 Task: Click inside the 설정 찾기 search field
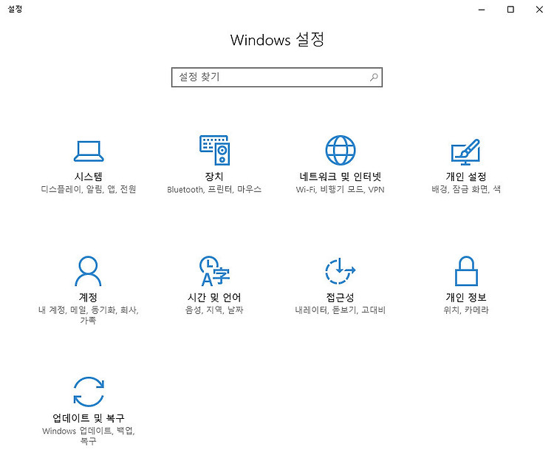(x=277, y=77)
